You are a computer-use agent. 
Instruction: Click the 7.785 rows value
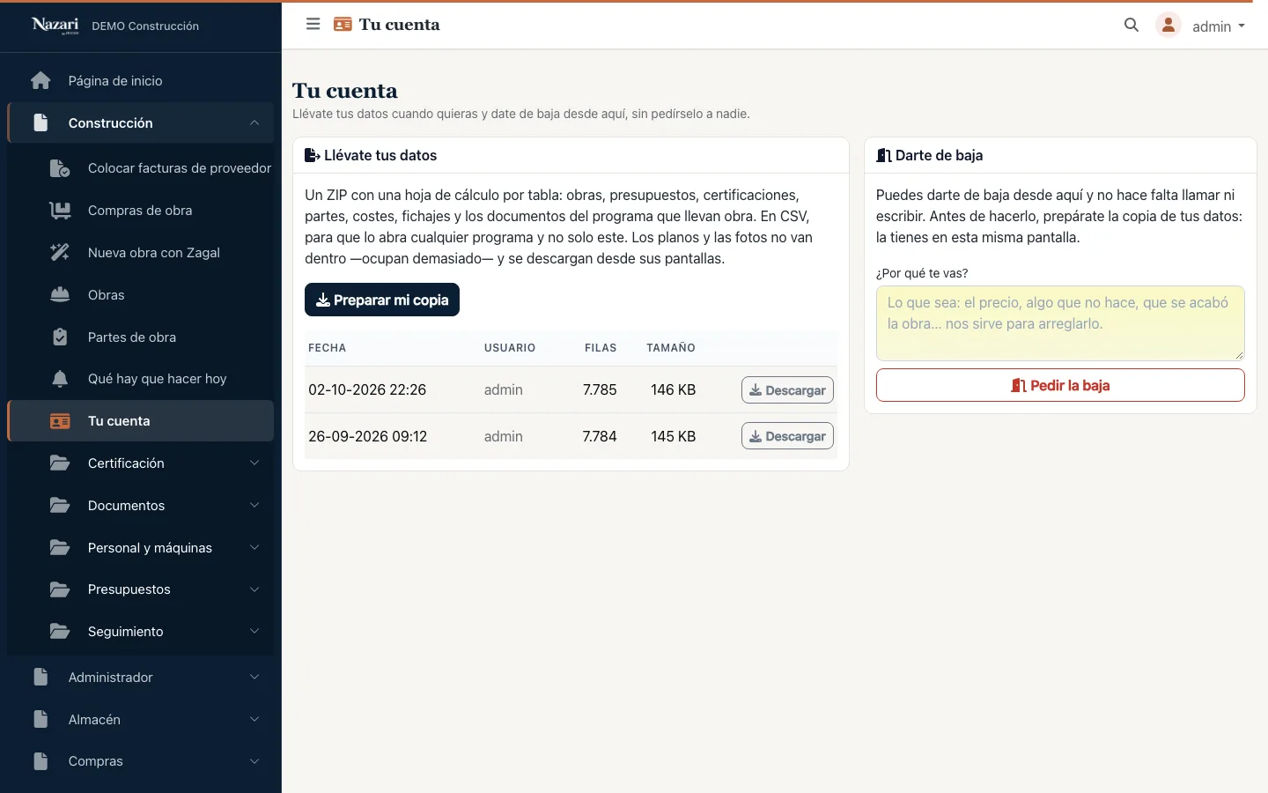[x=600, y=389]
